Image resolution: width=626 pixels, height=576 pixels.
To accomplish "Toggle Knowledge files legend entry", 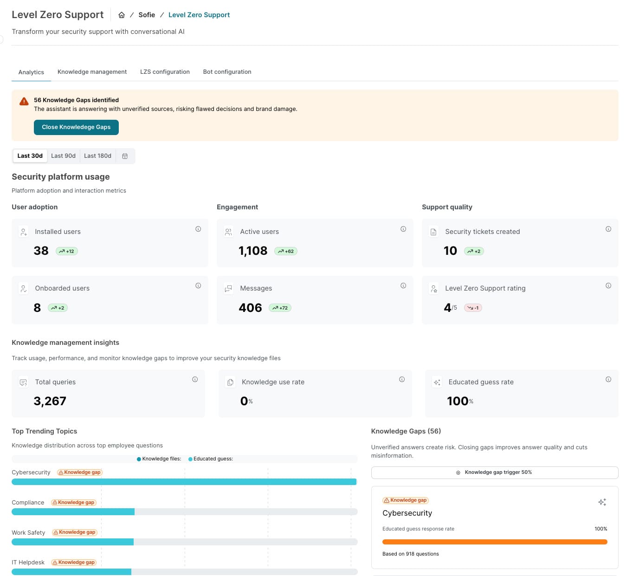I will [159, 459].
